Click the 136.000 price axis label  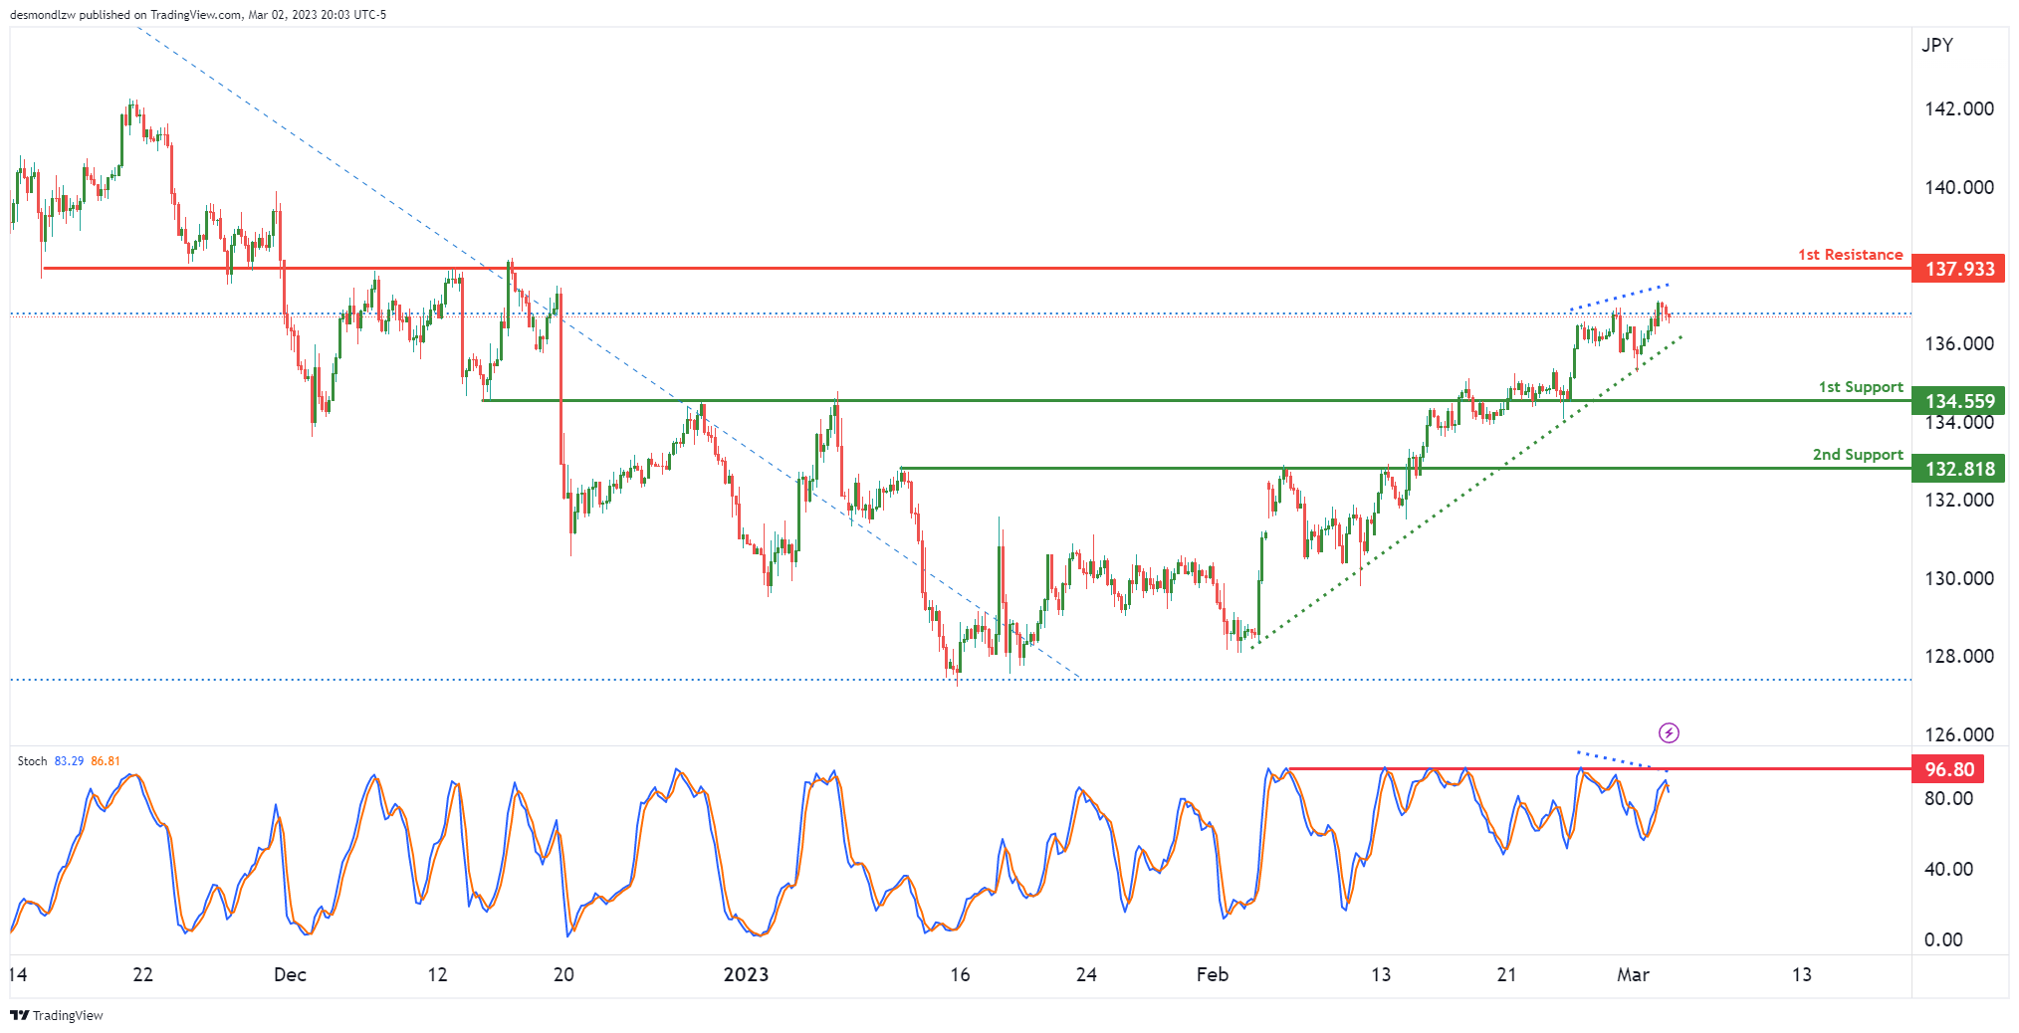[1959, 343]
